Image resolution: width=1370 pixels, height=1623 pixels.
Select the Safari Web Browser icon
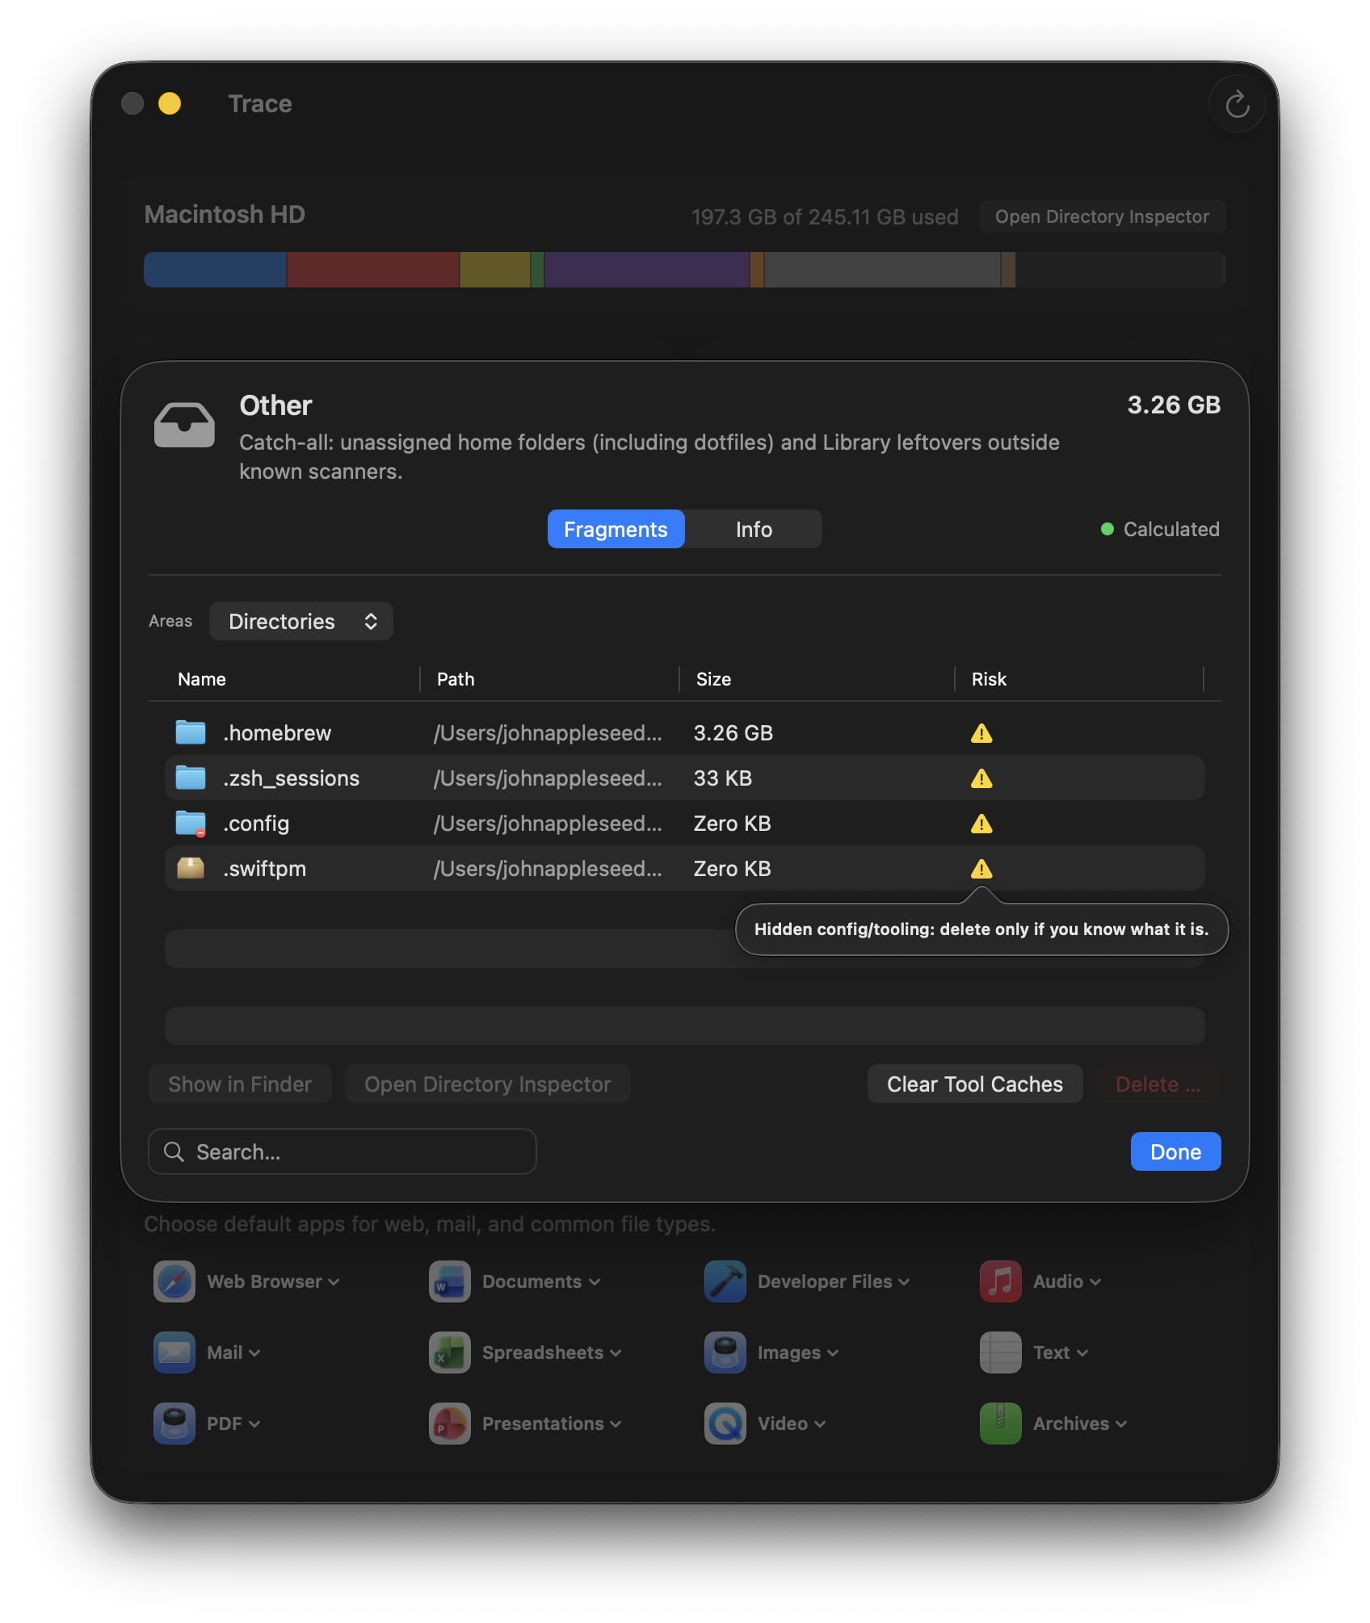(173, 1281)
